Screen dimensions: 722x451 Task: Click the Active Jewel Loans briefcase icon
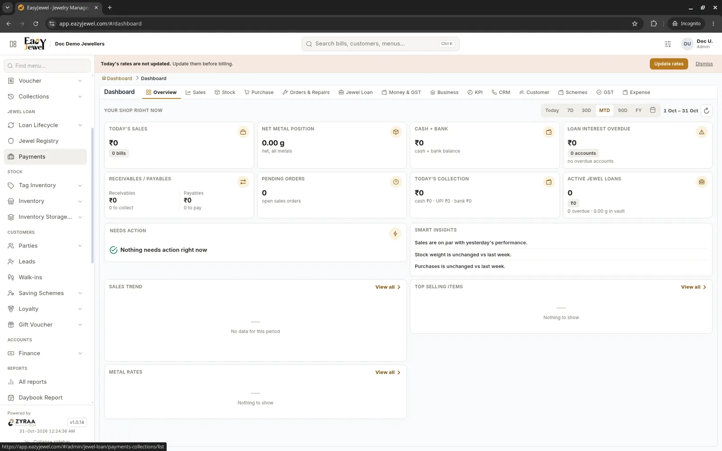coord(702,182)
